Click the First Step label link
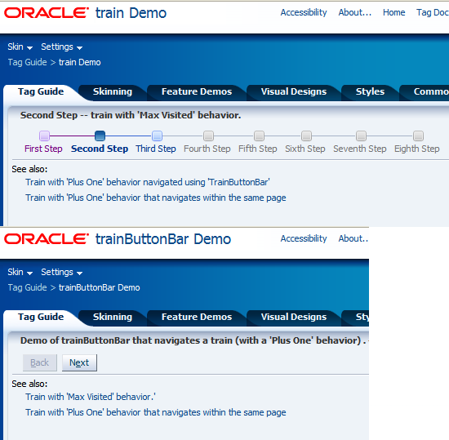Viewport: 449px width, 440px height. (x=43, y=149)
